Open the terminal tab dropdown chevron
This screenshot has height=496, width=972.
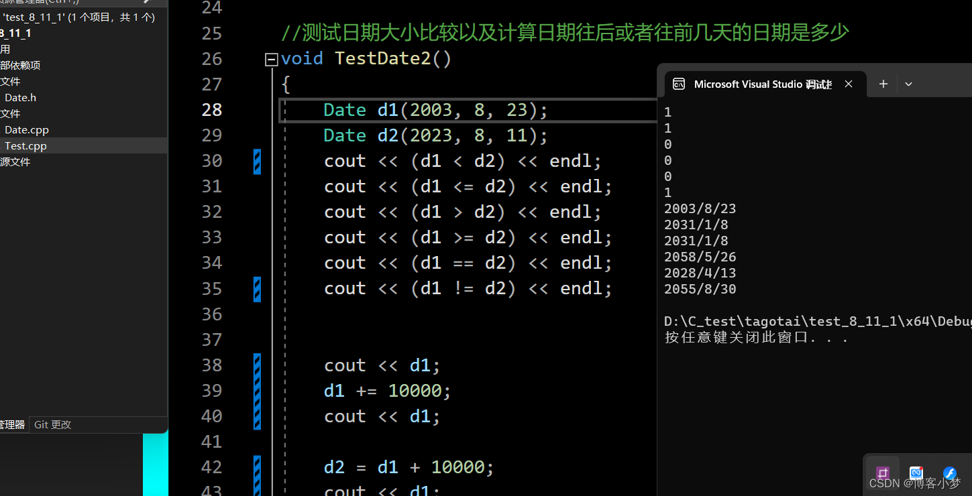908,84
